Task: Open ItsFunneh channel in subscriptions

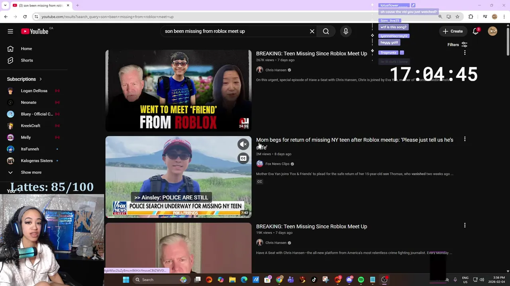Action: [34, 149]
